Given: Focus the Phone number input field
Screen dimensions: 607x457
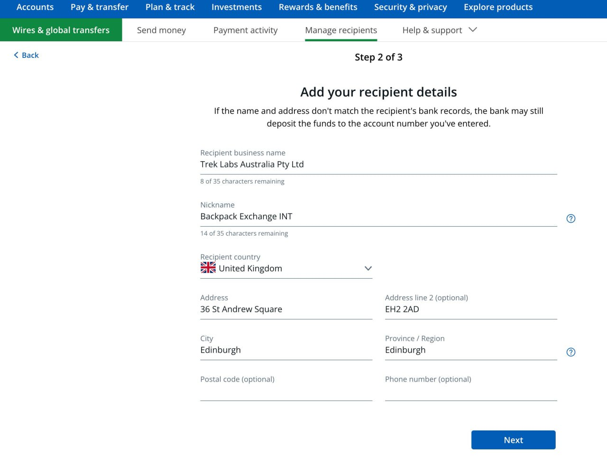Looking at the screenshot, I should 470,392.
